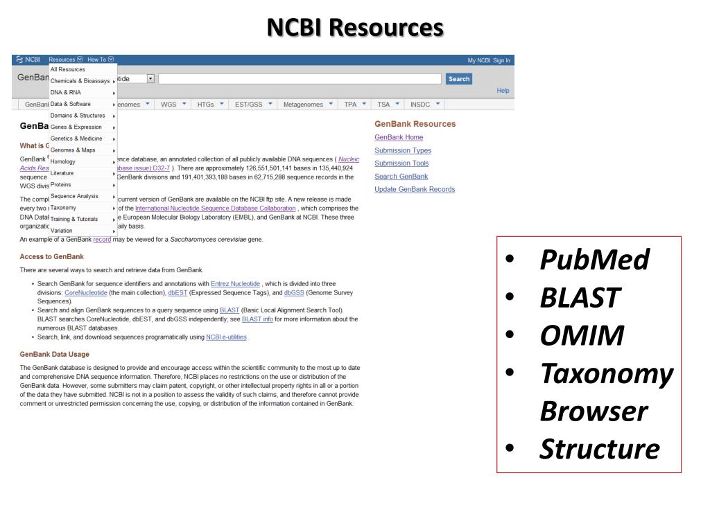710x532 pixels.
Task: Open Search GenBank link
Action: [401, 177]
